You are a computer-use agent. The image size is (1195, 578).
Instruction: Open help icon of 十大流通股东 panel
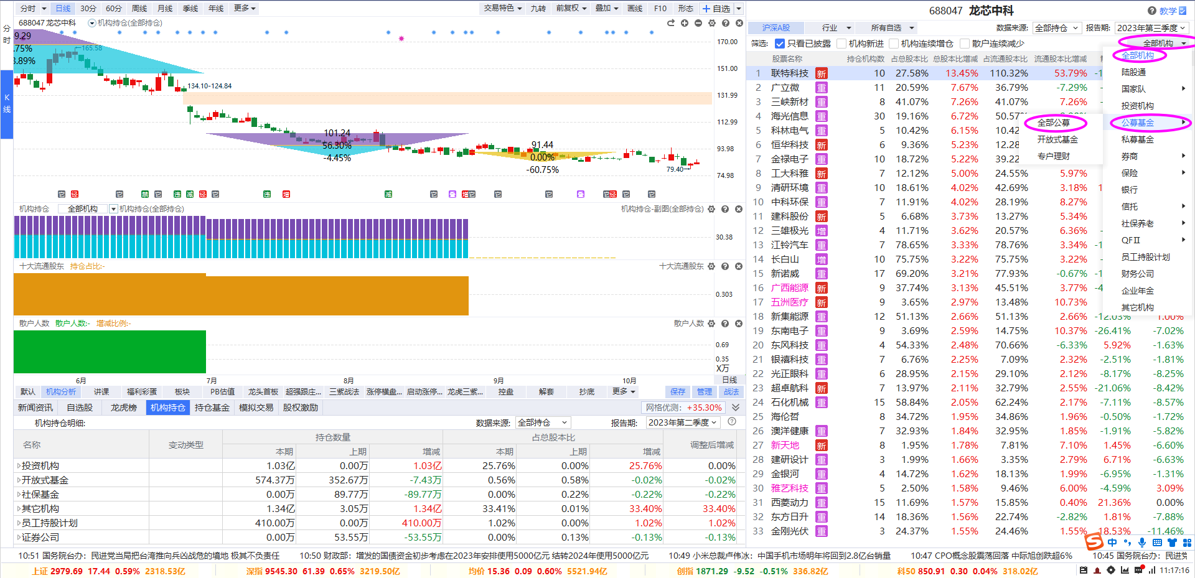coord(725,266)
